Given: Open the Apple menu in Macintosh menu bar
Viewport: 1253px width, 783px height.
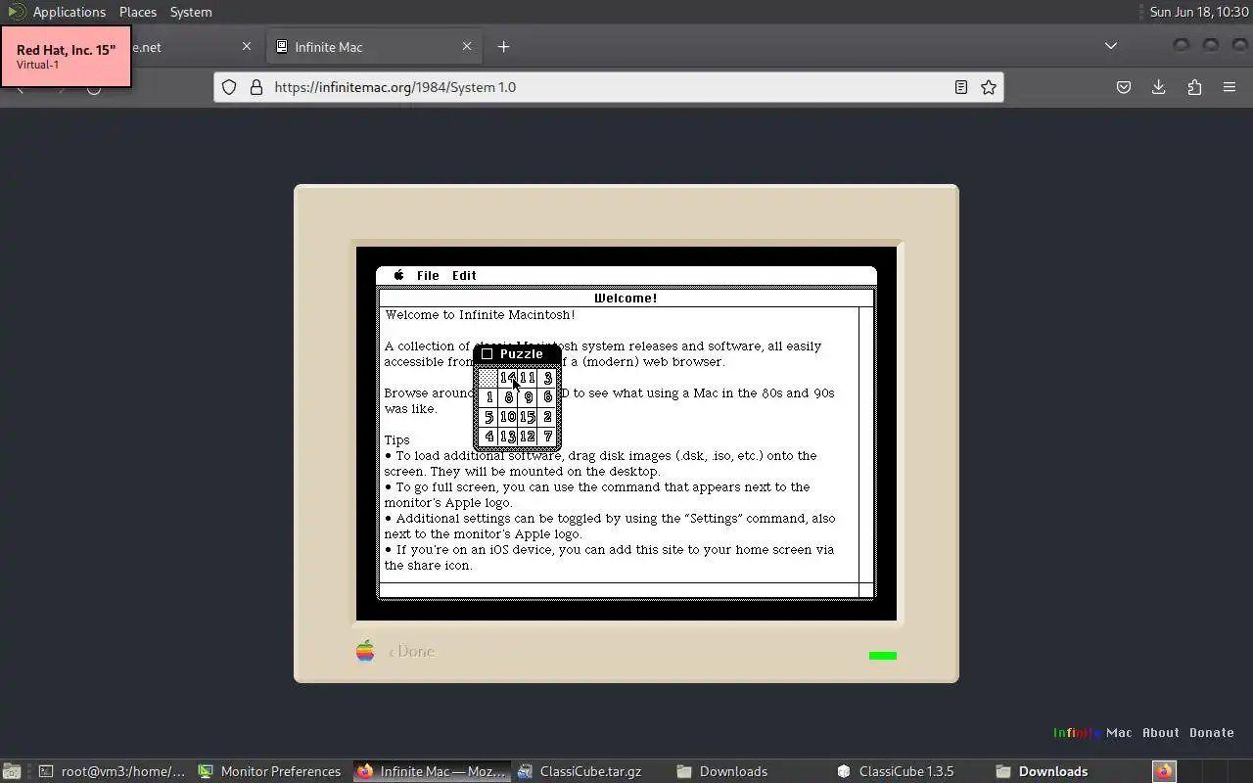Looking at the screenshot, I should (398, 275).
